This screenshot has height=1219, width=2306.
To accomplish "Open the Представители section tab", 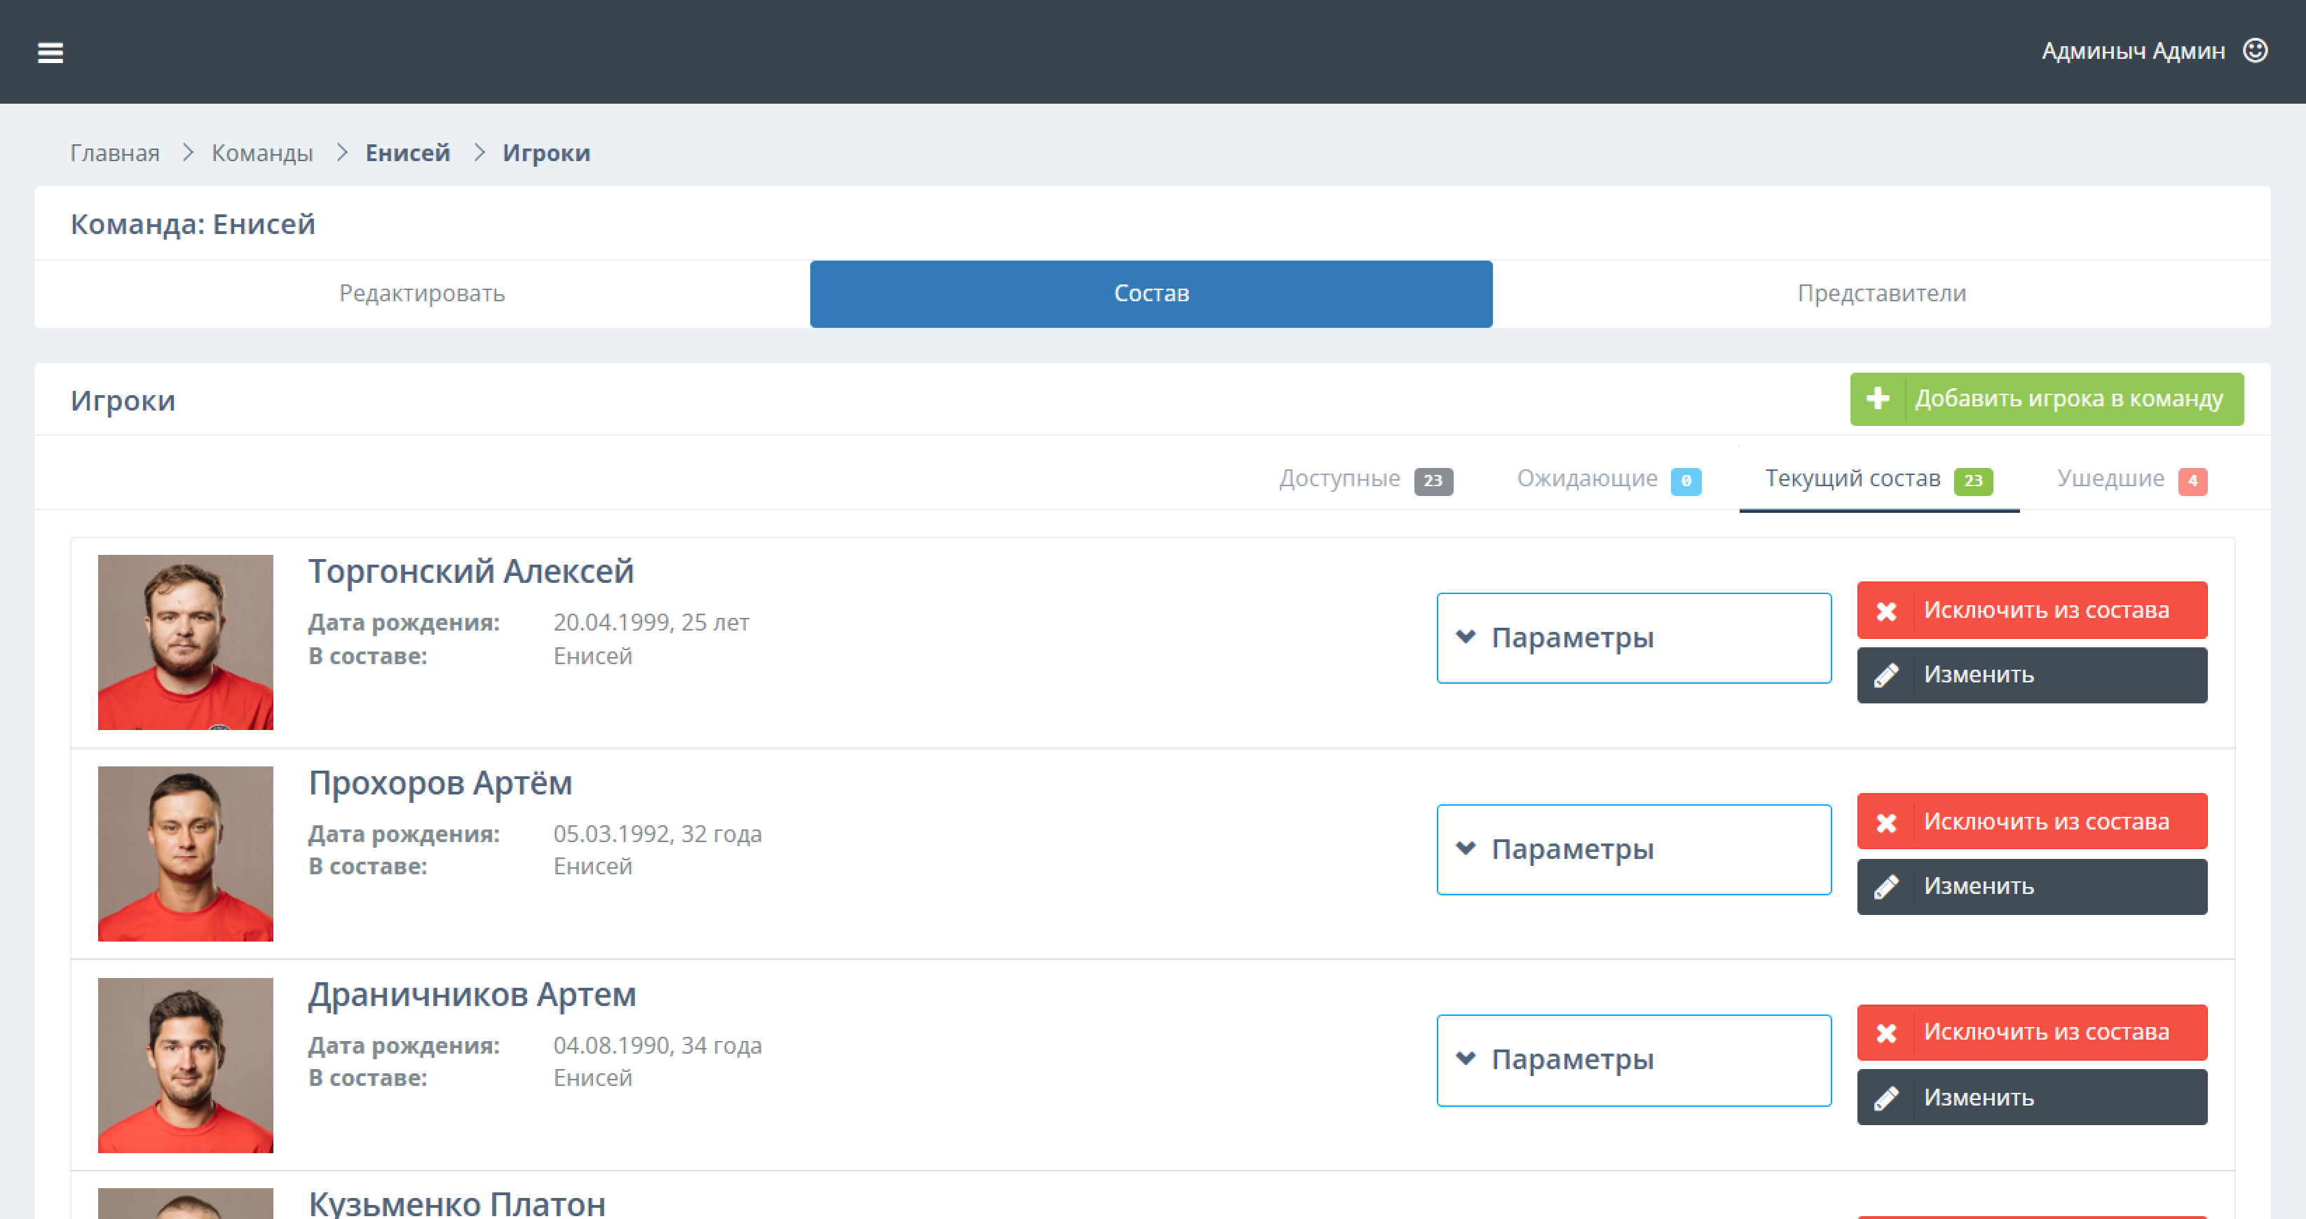I will [x=1881, y=294].
